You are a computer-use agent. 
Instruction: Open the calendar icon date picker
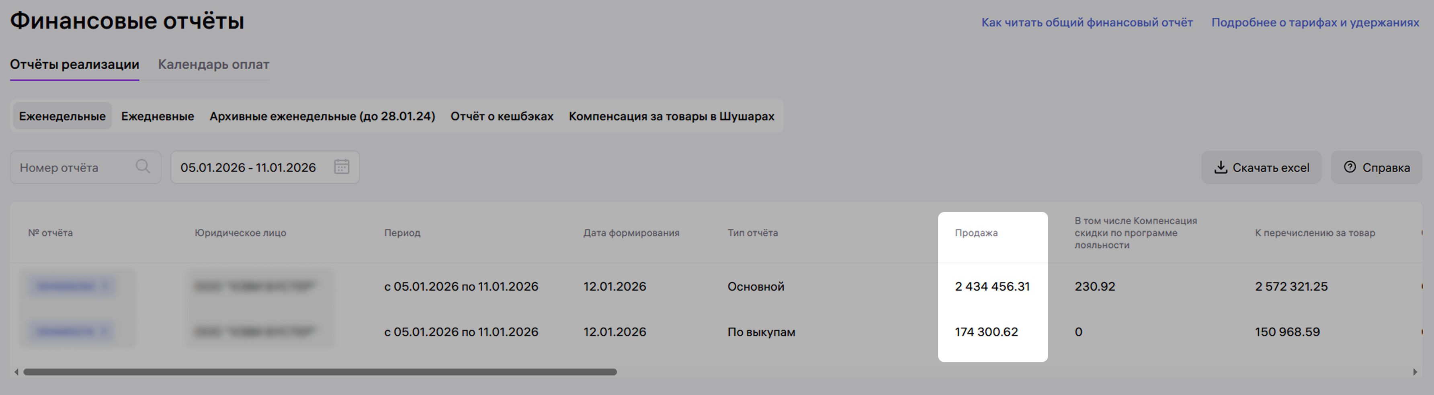pos(341,166)
